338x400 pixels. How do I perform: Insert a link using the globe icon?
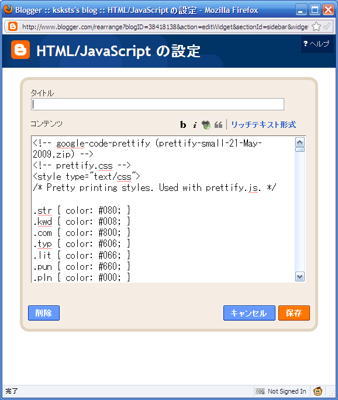pos(206,125)
